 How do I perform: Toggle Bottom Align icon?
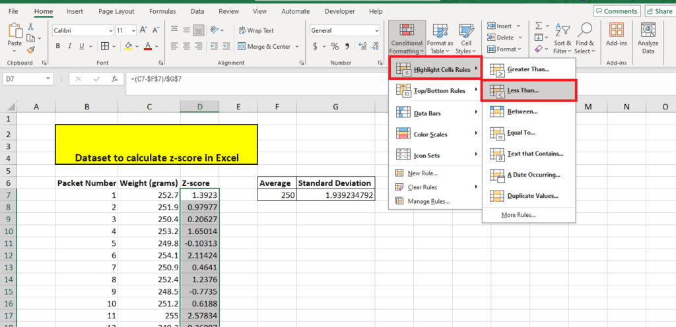coord(199,30)
